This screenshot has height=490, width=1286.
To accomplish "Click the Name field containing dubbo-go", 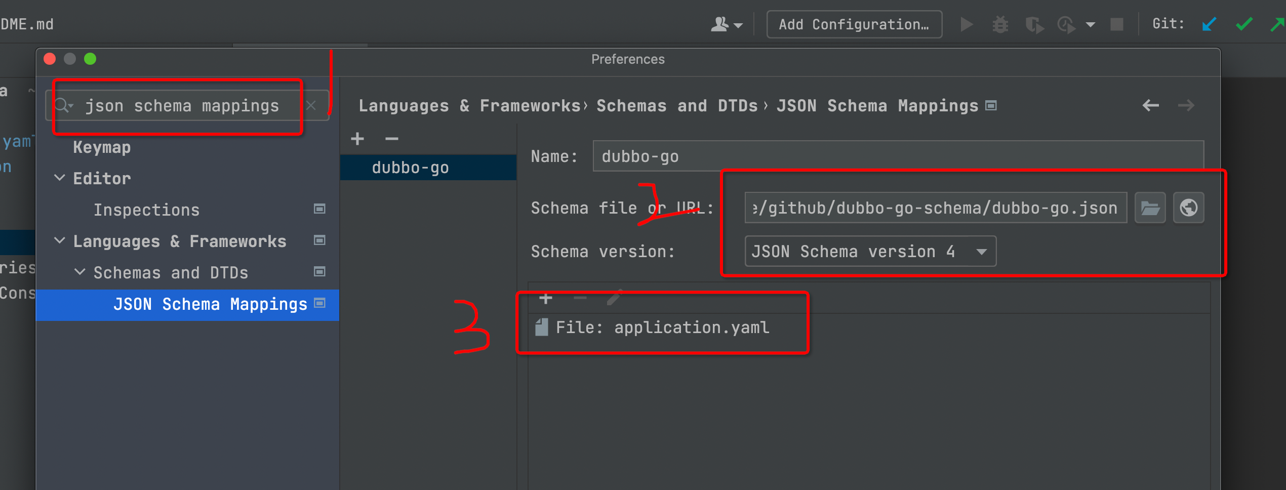I will tap(898, 156).
